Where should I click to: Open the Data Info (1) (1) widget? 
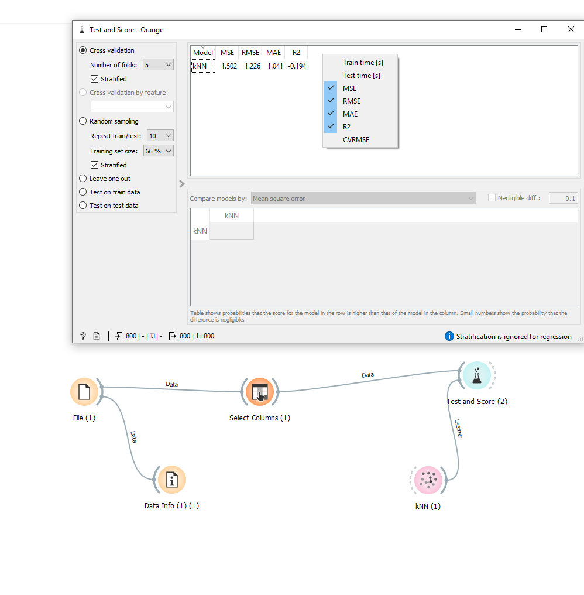(171, 480)
